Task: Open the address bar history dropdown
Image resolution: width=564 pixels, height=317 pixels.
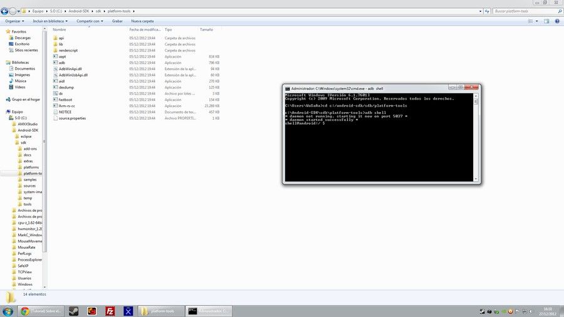Action: (x=481, y=11)
